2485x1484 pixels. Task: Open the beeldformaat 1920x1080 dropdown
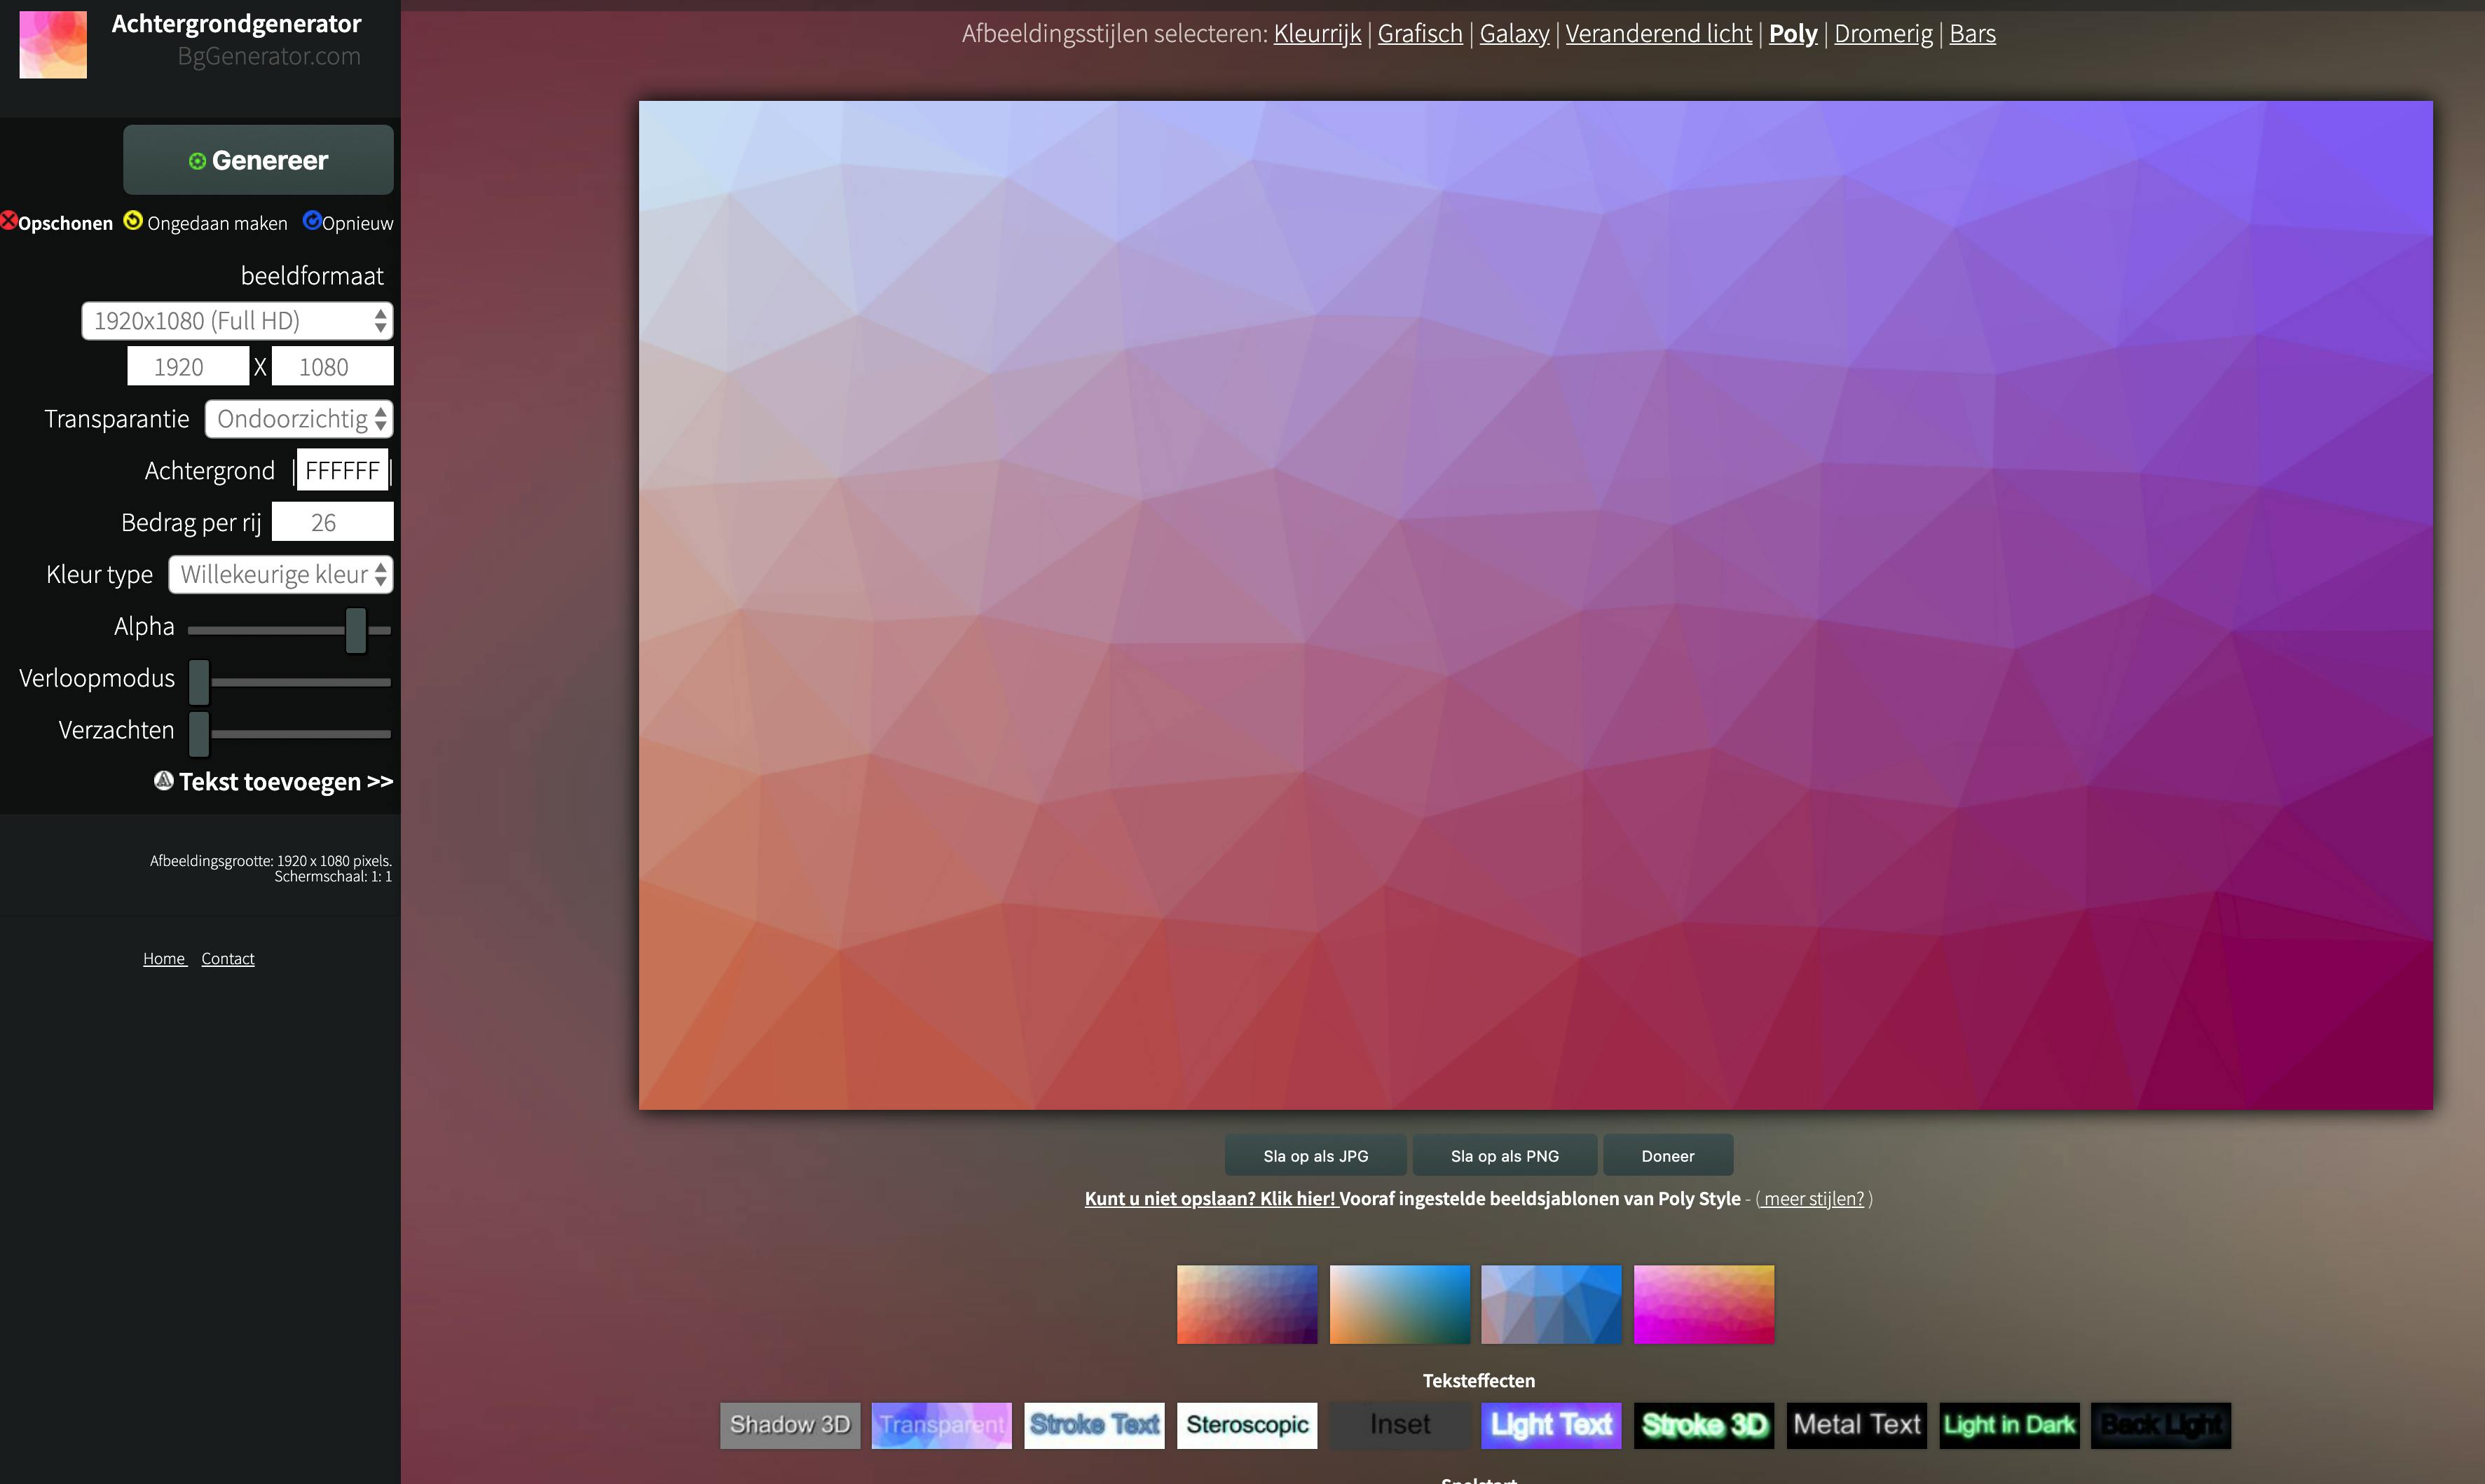(x=237, y=321)
